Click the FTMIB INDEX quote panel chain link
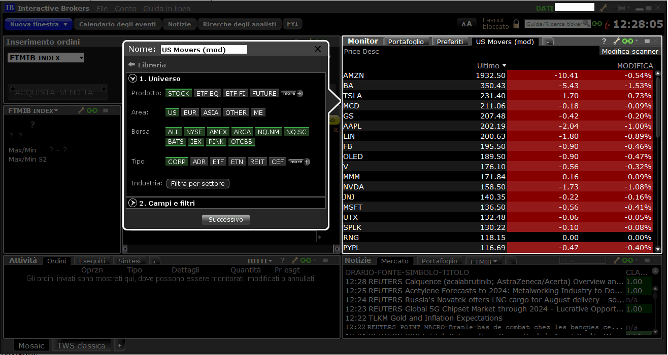The image size is (668, 355). pyautogui.click(x=92, y=110)
